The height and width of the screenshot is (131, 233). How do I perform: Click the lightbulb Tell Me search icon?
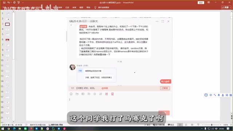coord(95,7)
